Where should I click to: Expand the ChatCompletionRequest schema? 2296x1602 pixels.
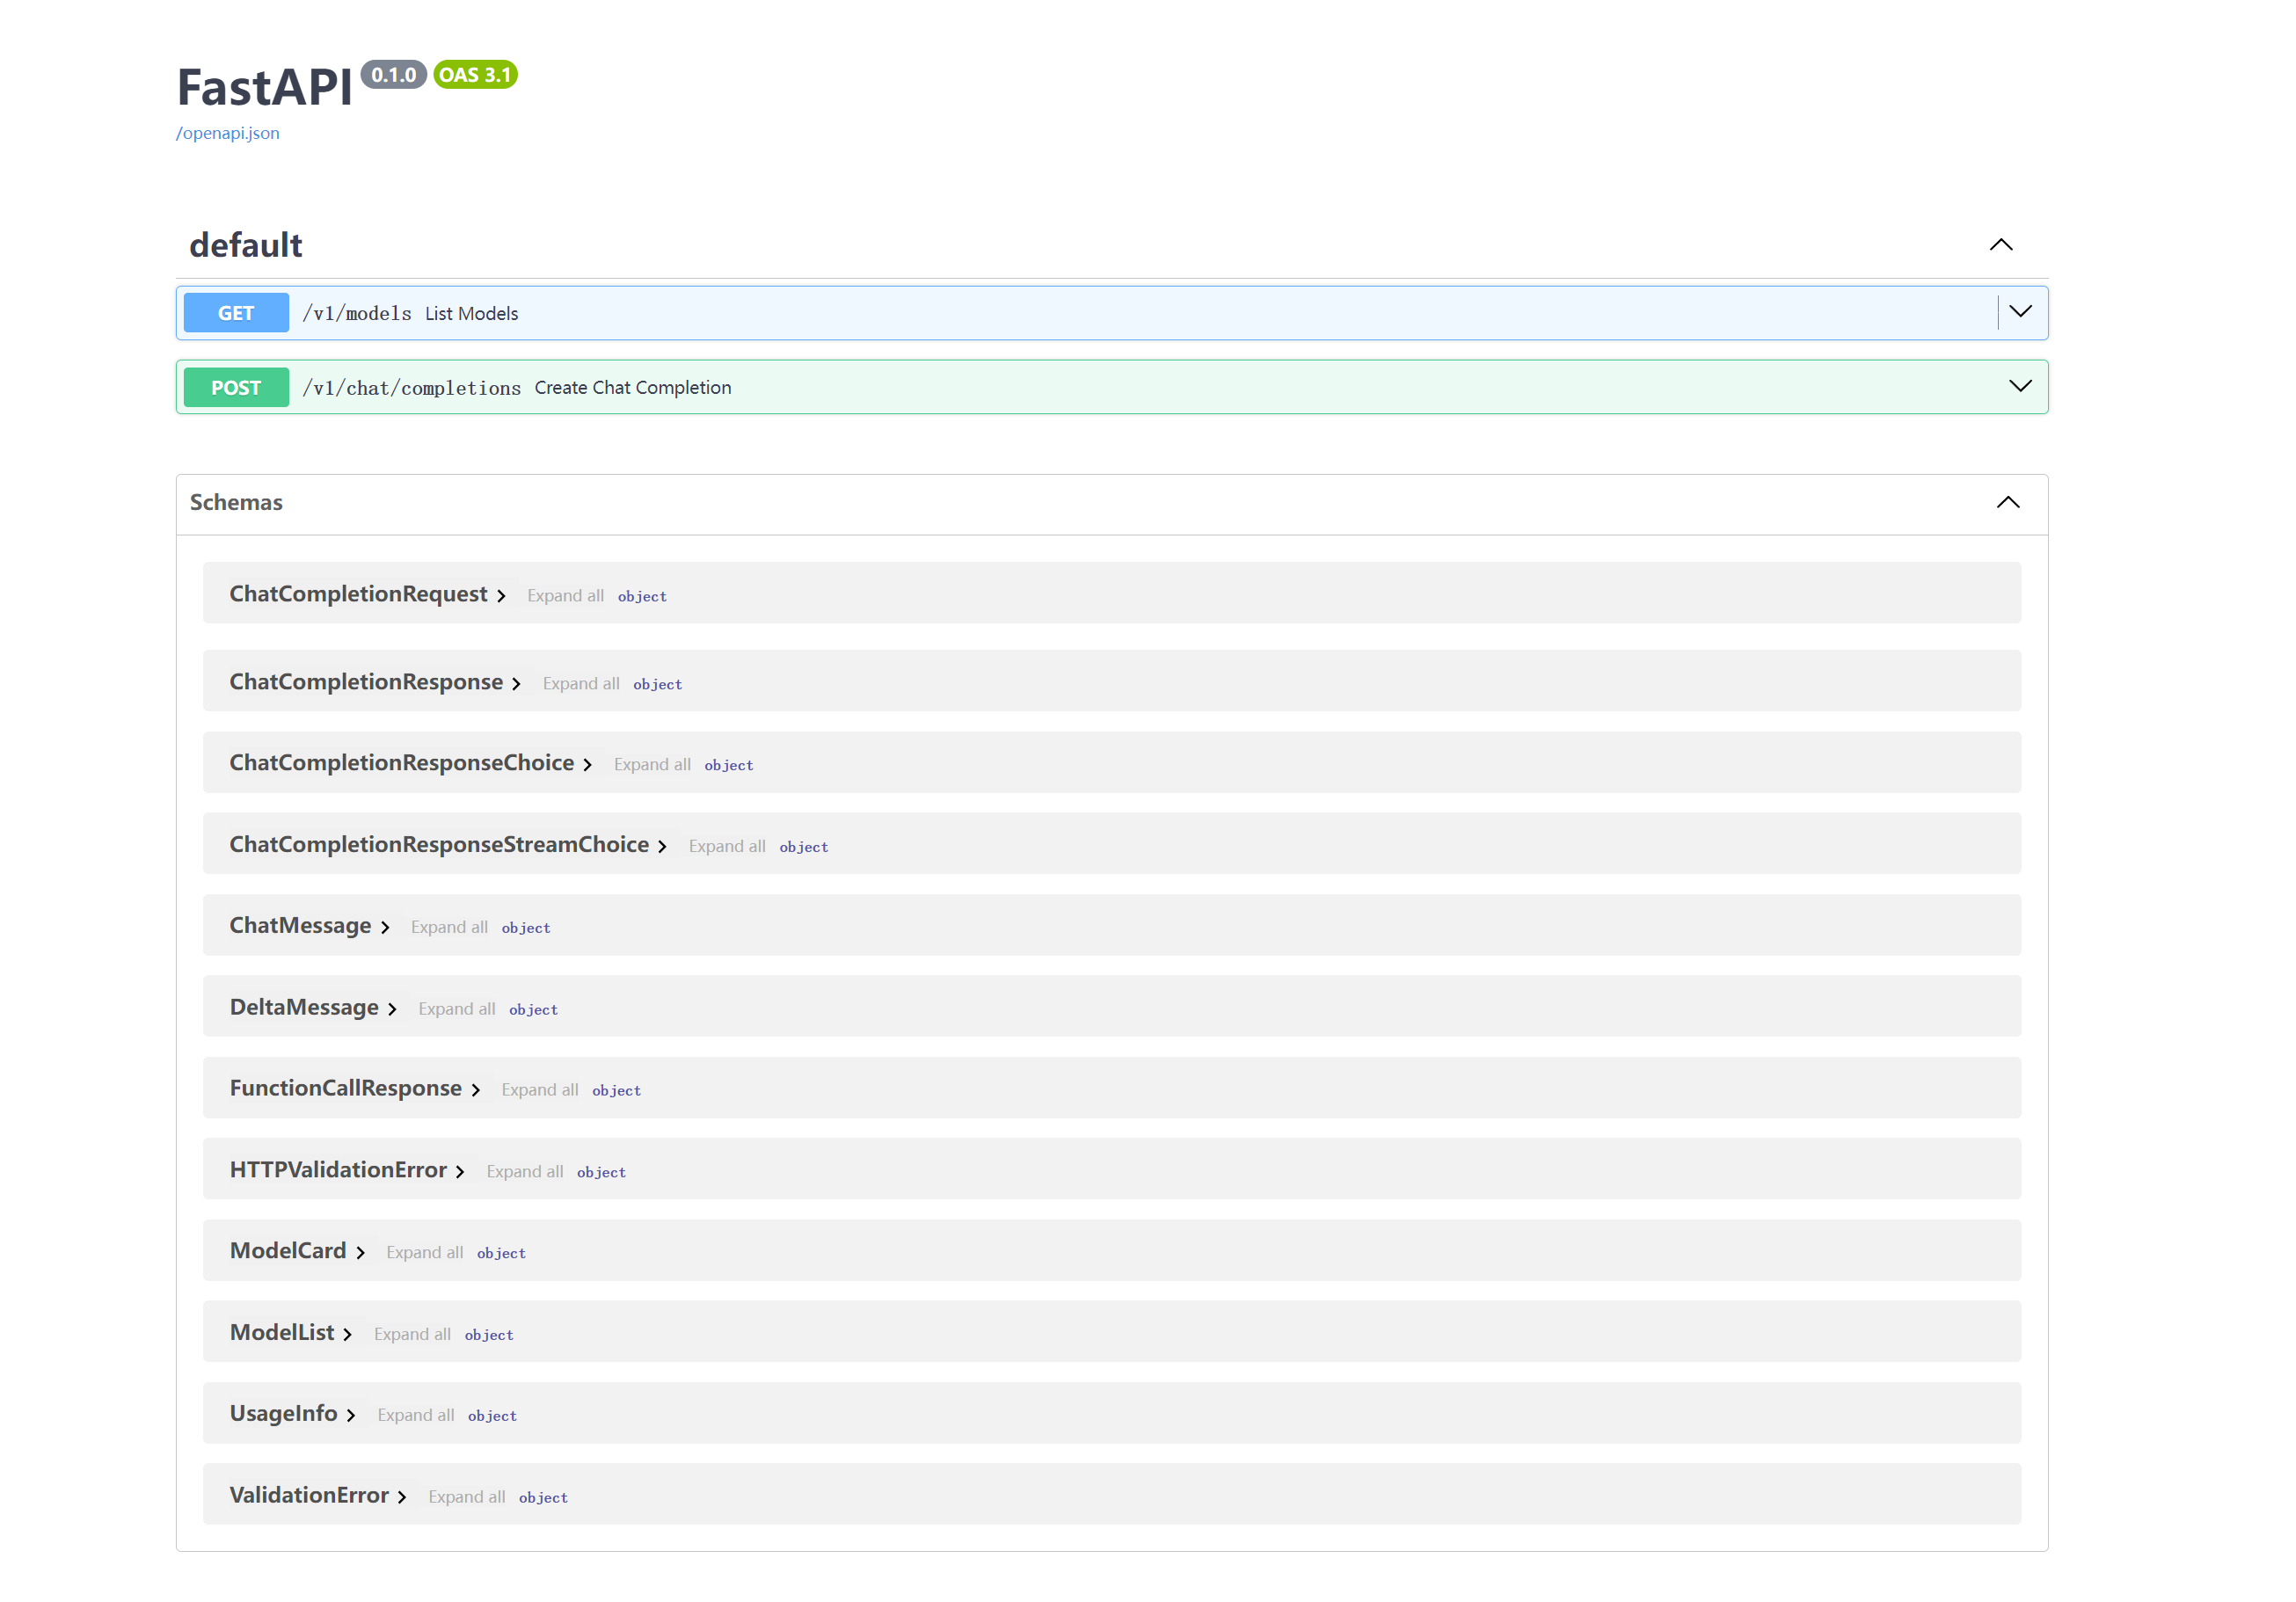(367, 594)
